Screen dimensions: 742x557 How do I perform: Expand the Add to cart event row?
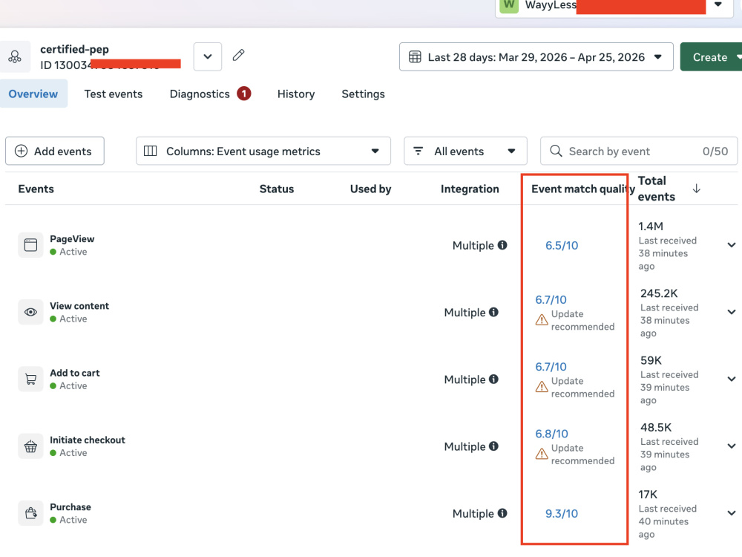(732, 379)
